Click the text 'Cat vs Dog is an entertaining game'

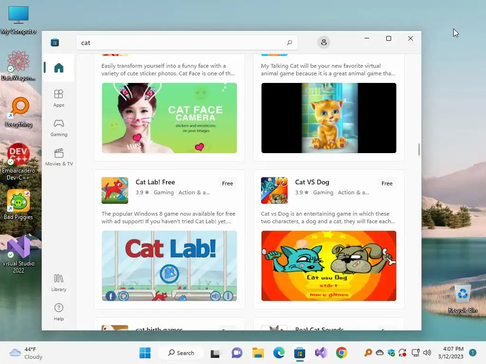328,218
